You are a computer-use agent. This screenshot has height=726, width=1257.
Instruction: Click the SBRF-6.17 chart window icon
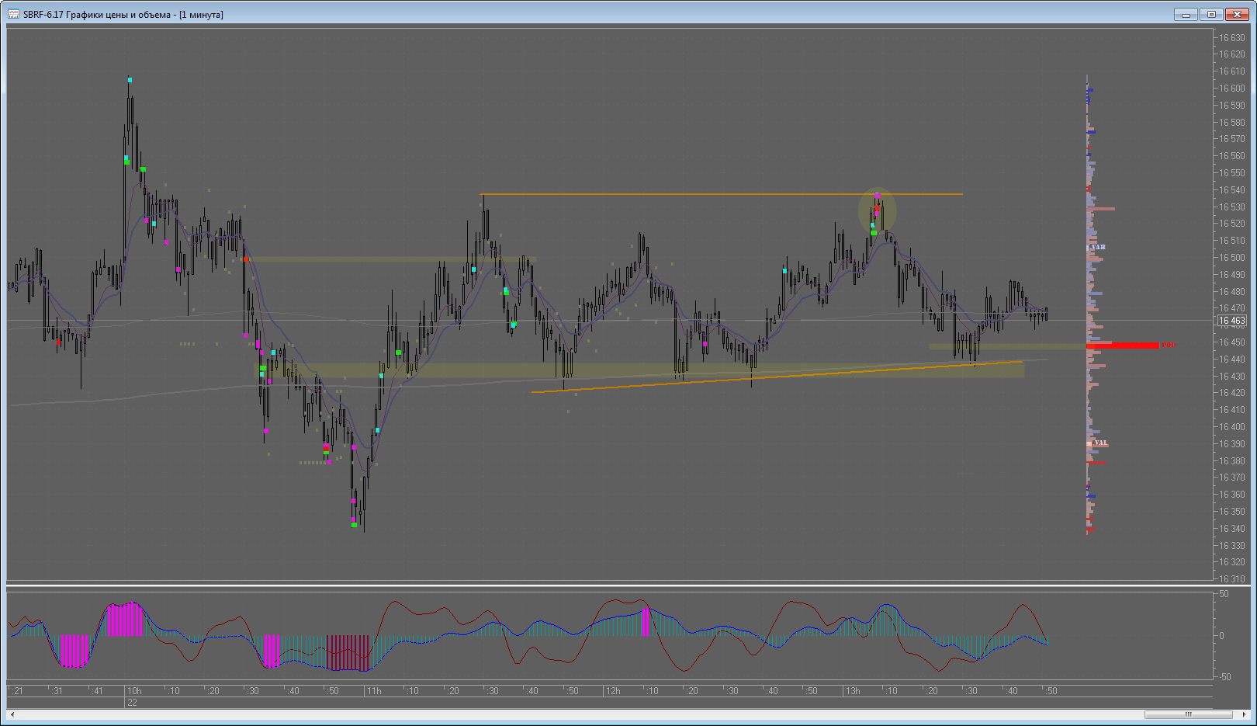[13, 14]
